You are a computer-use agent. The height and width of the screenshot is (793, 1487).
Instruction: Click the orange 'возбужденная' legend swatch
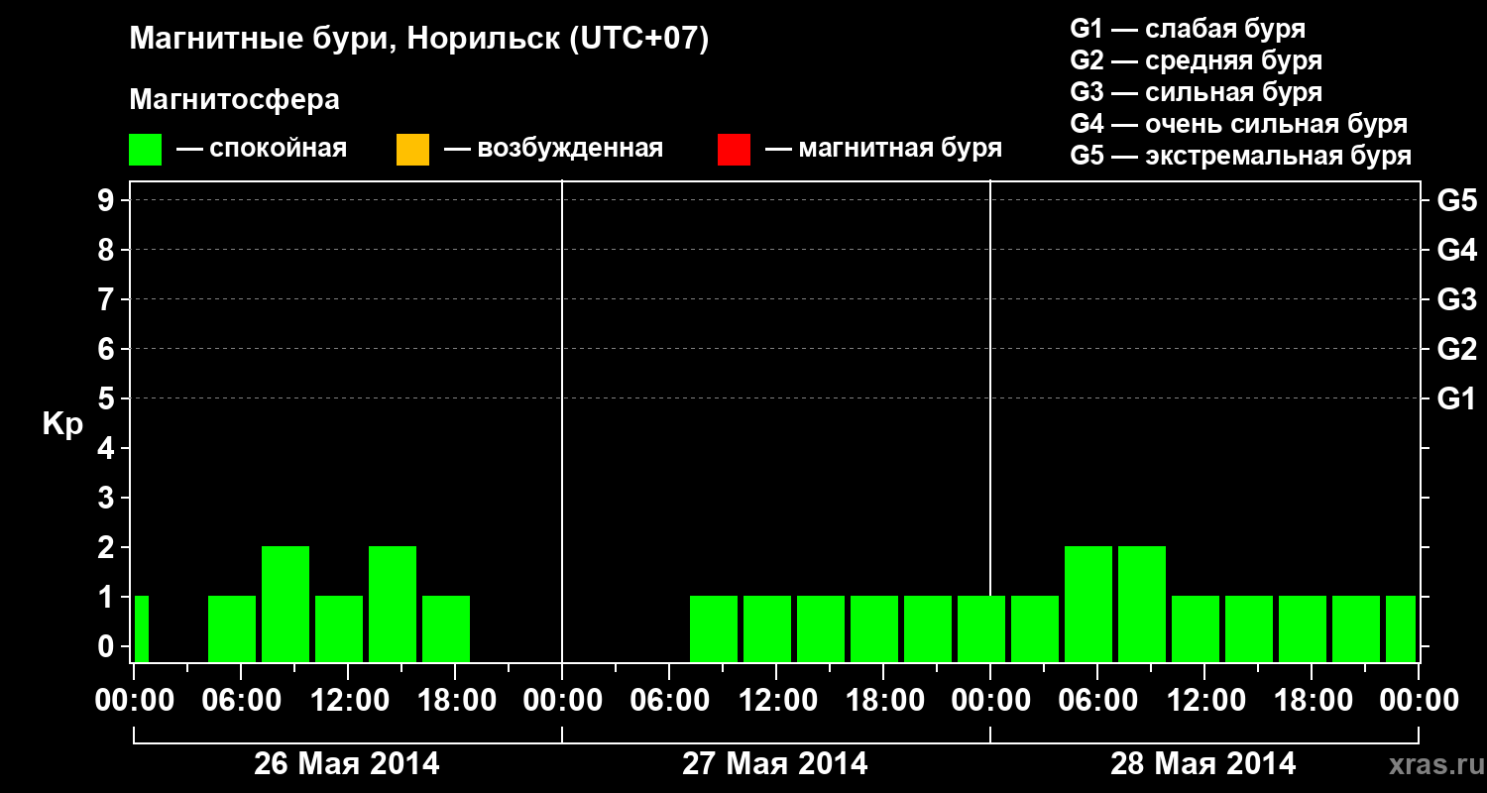click(x=412, y=150)
